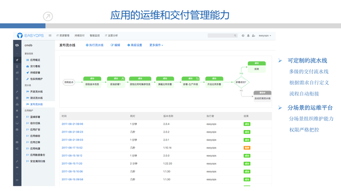Click version 2.0.4 cell
The image size is (341, 191).
click(x=166, y=124)
